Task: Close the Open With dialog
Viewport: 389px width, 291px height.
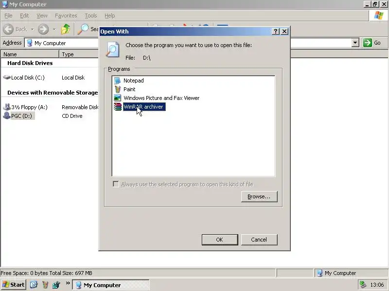Action: pyautogui.click(x=284, y=32)
